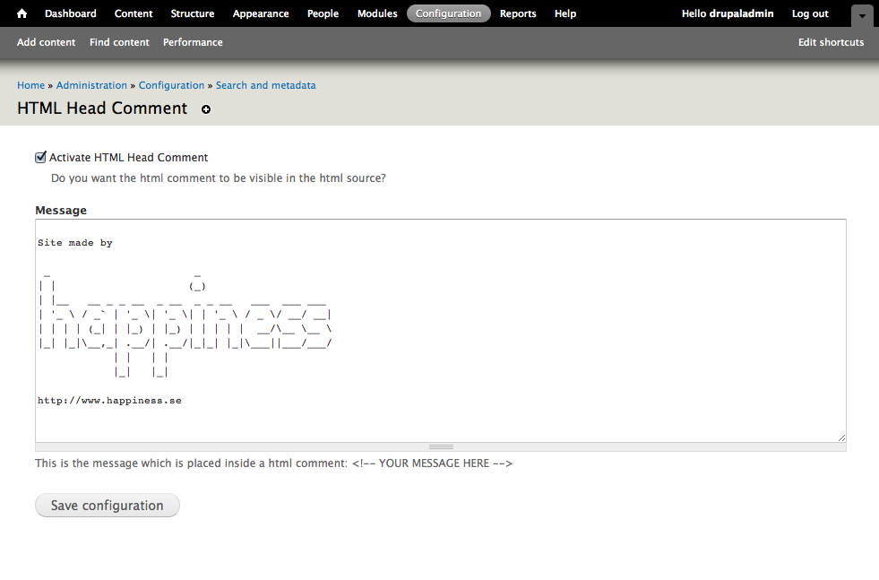Uncheck Activate HTML Head Comment
The height and width of the screenshot is (580, 879).
(40, 157)
